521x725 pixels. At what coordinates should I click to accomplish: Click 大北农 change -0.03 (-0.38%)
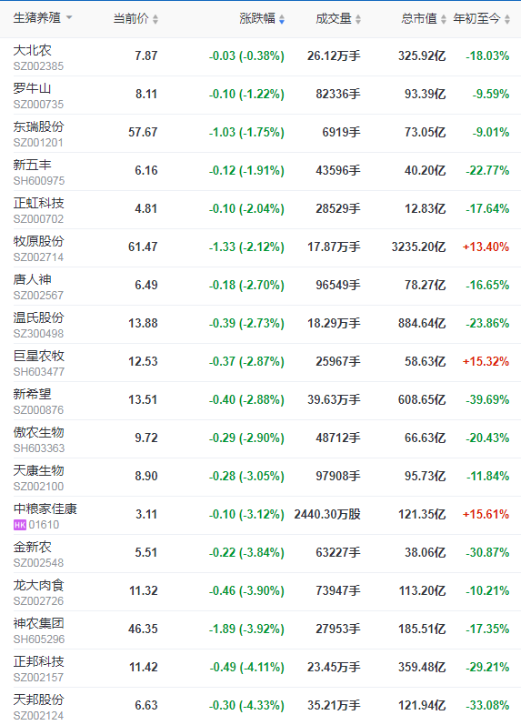click(x=246, y=56)
